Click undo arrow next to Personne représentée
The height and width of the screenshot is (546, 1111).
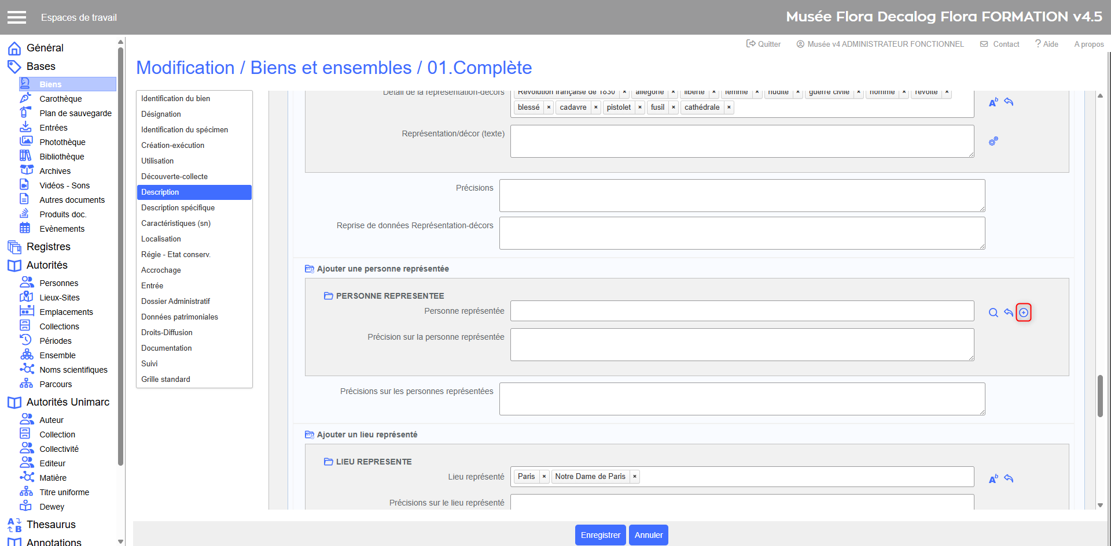pos(1009,313)
